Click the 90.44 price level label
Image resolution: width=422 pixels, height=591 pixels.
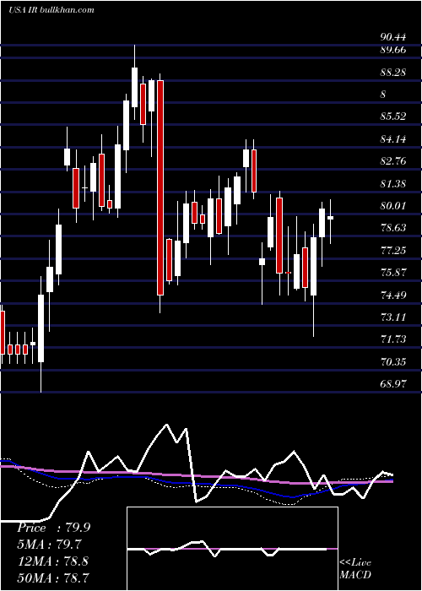393,37
